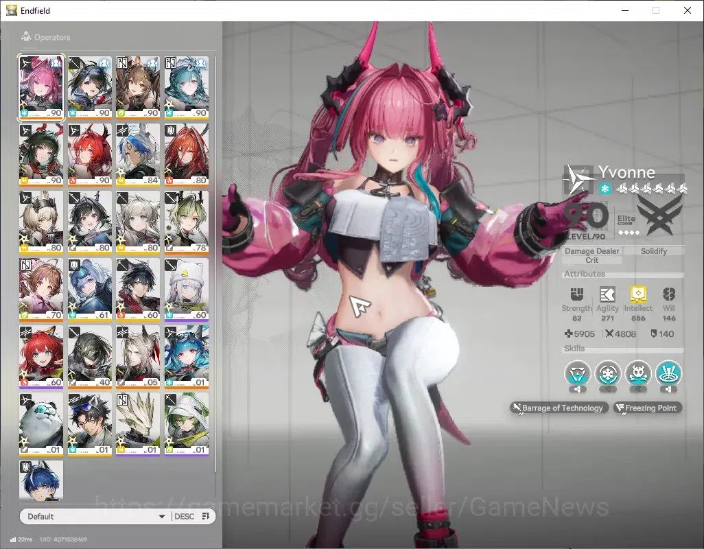
Task: Click the Crit tag
Action: pyautogui.click(x=591, y=260)
